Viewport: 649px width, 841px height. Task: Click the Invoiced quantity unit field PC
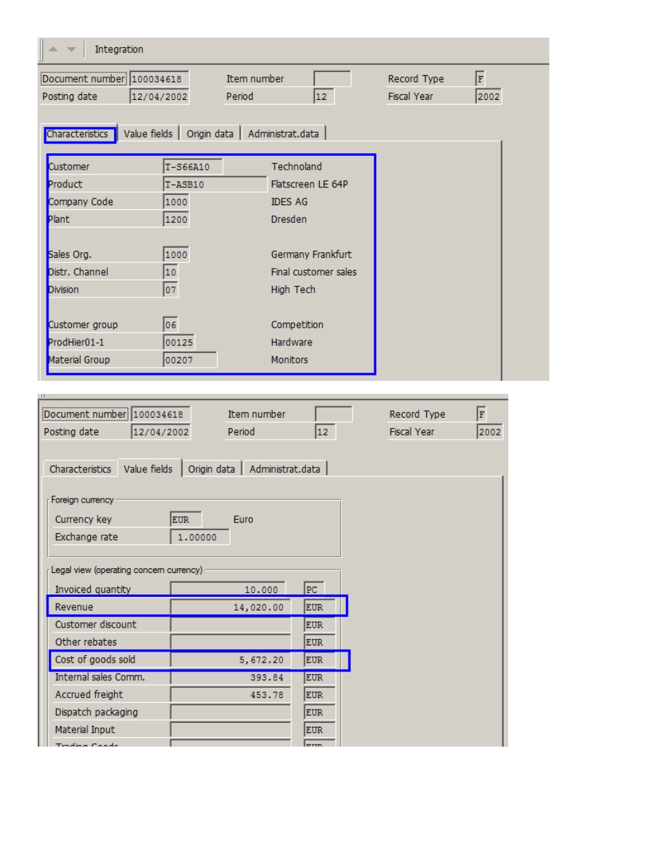coord(315,589)
